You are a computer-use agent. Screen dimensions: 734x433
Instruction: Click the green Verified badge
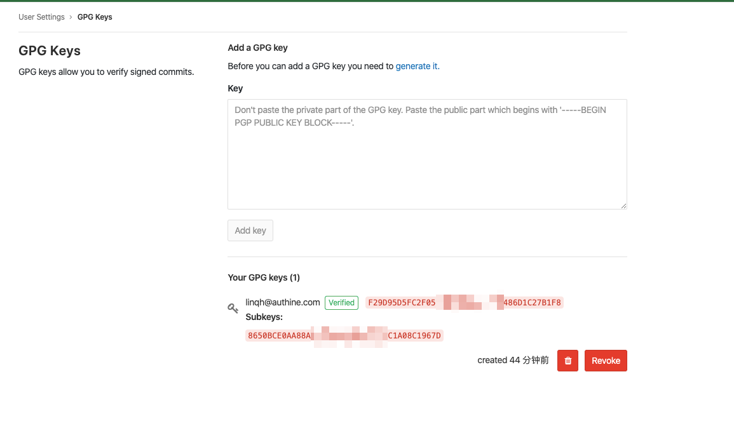pyautogui.click(x=341, y=303)
